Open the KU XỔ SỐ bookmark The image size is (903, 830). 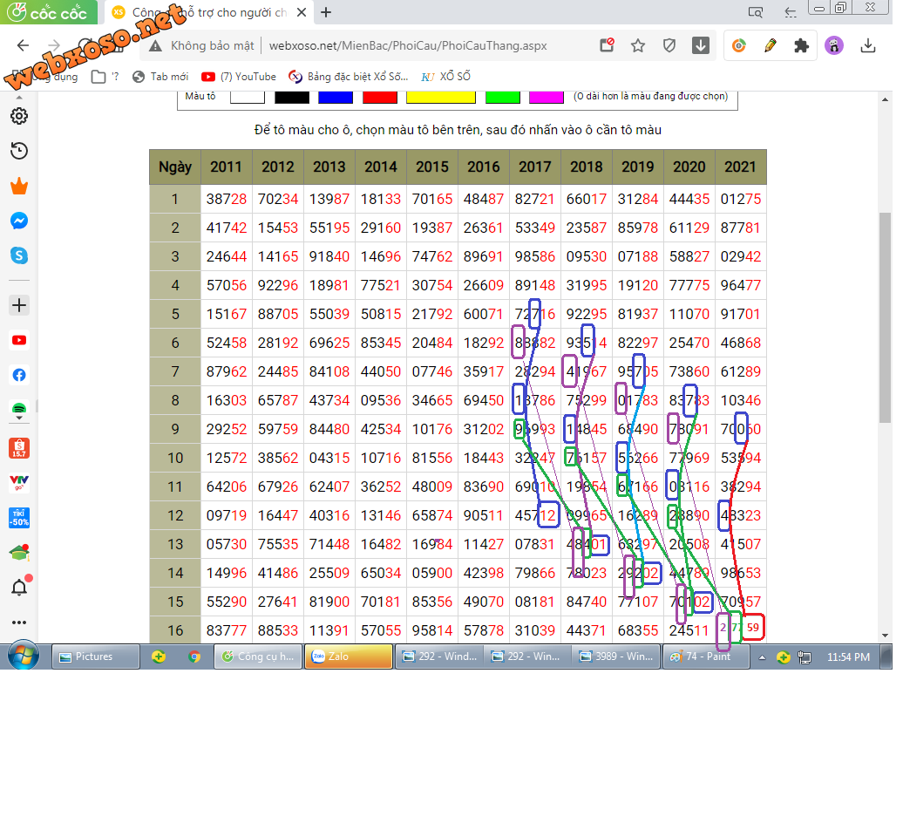(445, 77)
